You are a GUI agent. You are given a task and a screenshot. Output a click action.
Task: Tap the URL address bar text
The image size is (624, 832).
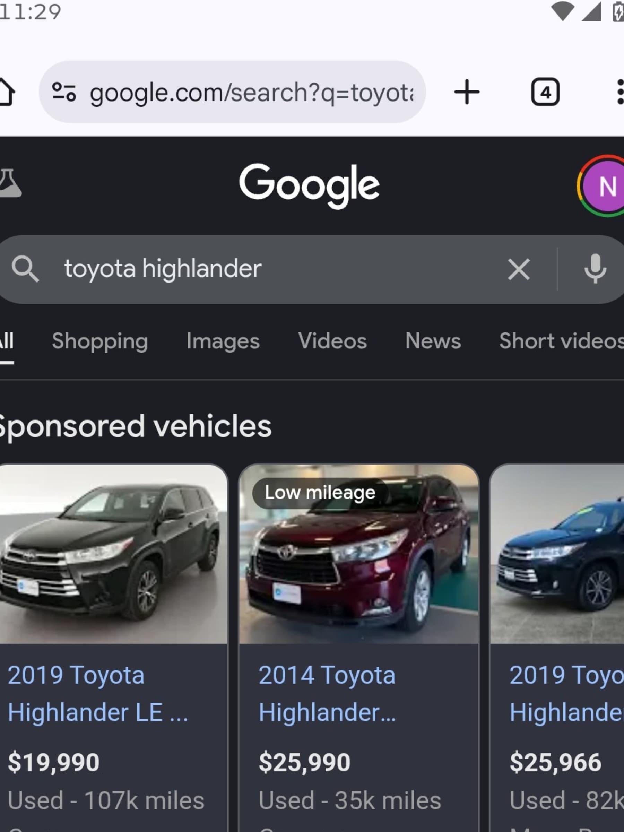[x=251, y=93]
